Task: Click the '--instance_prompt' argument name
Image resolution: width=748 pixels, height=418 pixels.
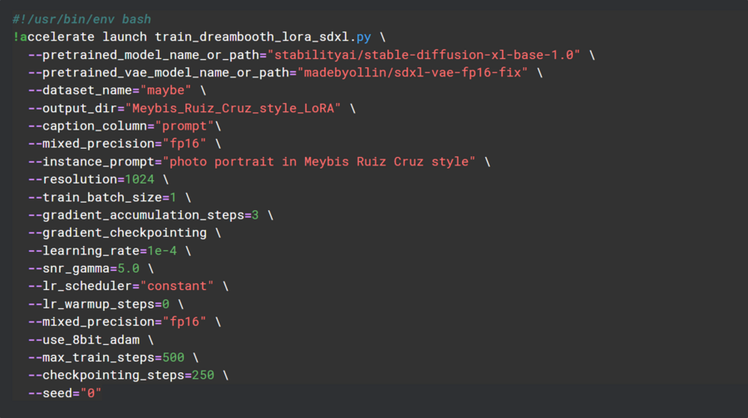Action: (x=91, y=161)
